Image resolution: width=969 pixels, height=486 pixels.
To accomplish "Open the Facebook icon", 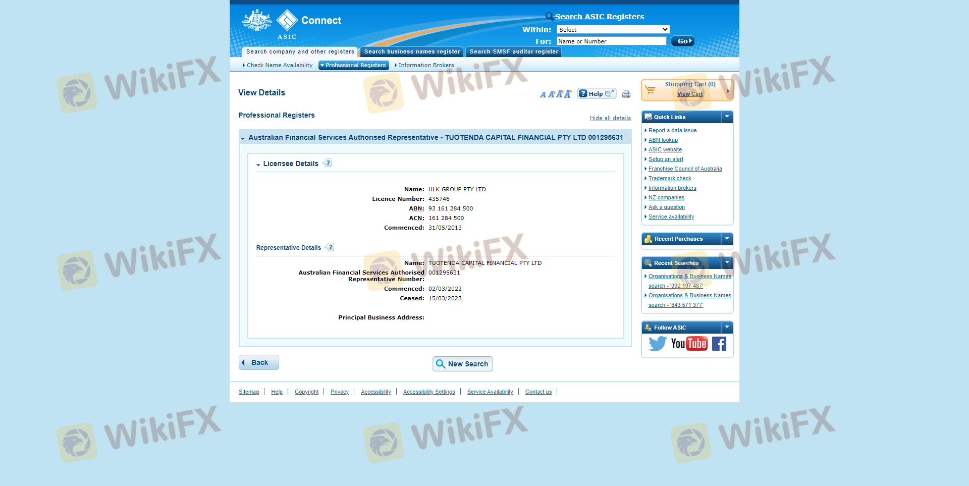I will coord(719,344).
